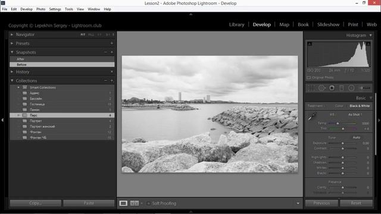Image resolution: width=381 pixels, height=214 pixels.
Task: Select the Adjustment Brush tool
Action: pyautogui.click(x=365, y=88)
